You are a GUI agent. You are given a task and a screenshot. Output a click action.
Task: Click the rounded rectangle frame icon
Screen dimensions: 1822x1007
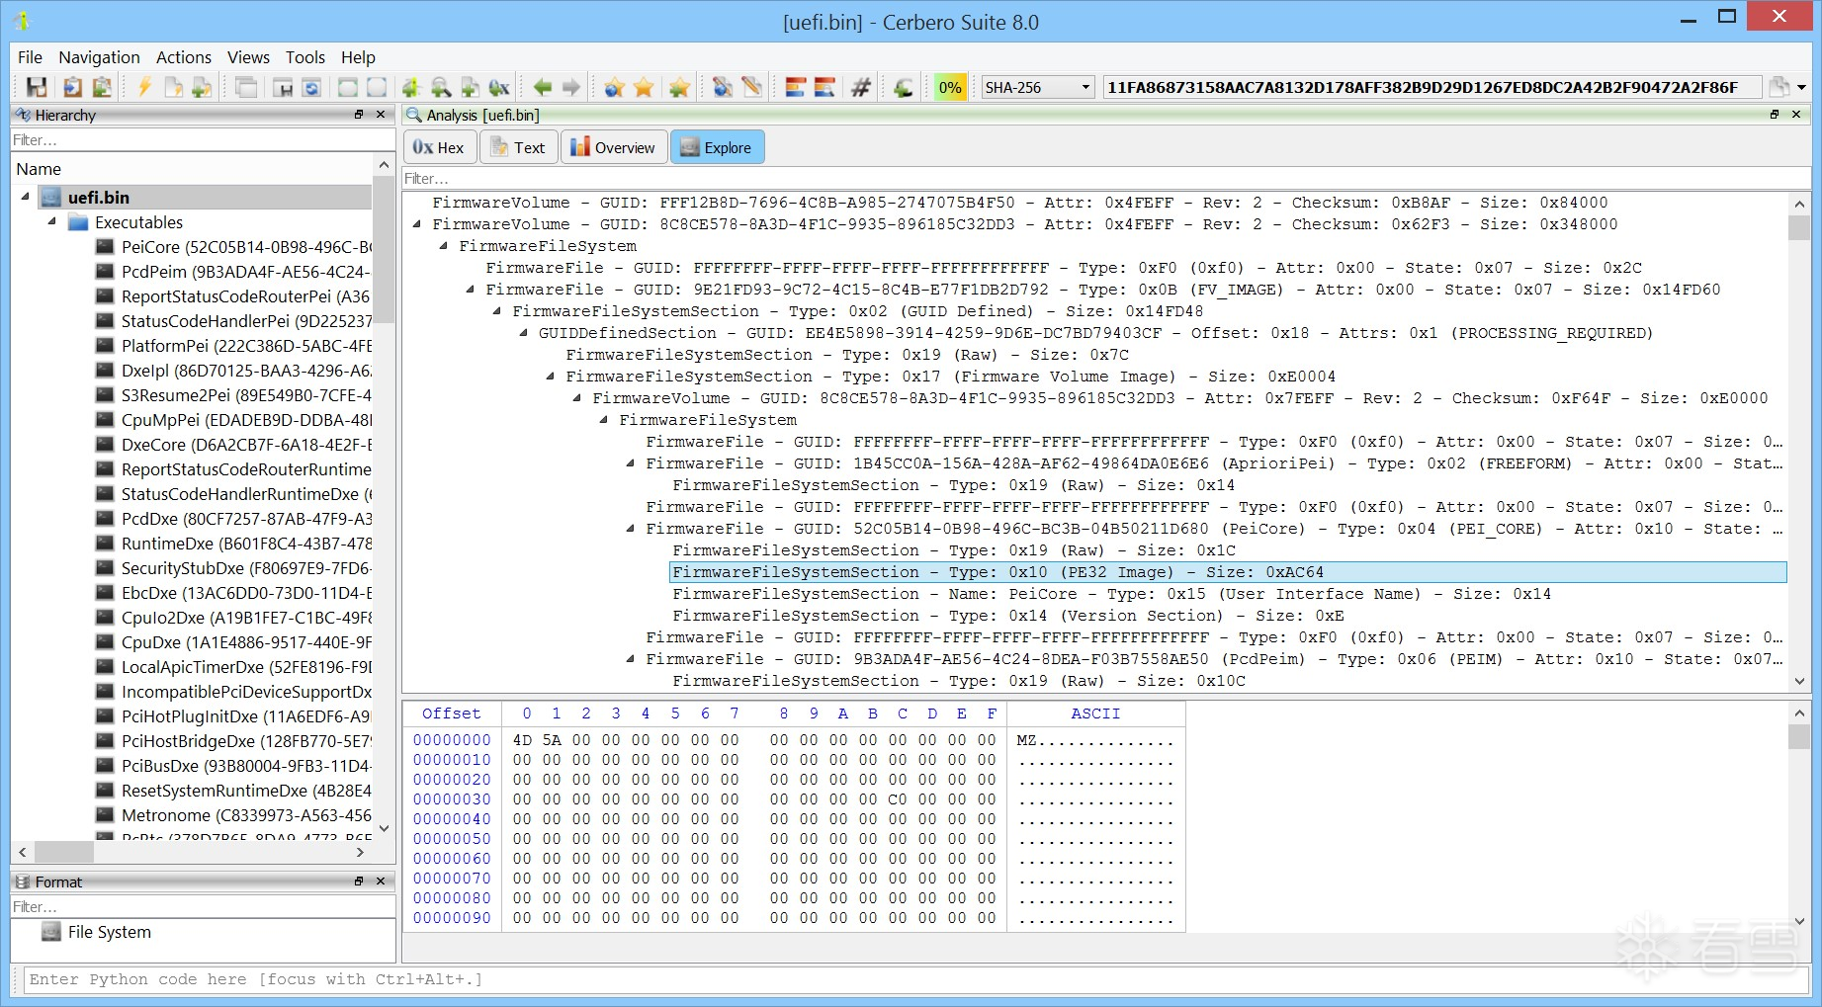pyautogui.click(x=348, y=87)
